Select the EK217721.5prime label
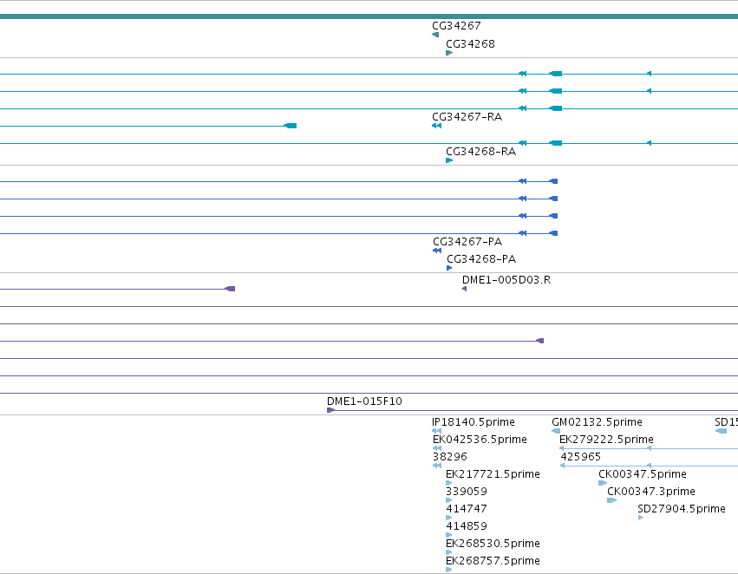Screen dimensions: 738x574 point(493,474)
